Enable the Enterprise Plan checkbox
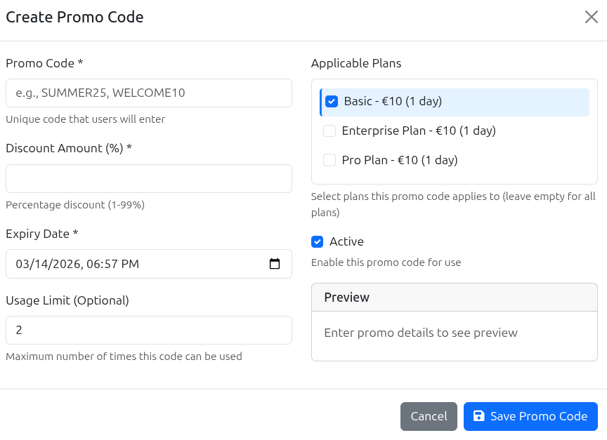607x440 pixels. pos(329,131)
